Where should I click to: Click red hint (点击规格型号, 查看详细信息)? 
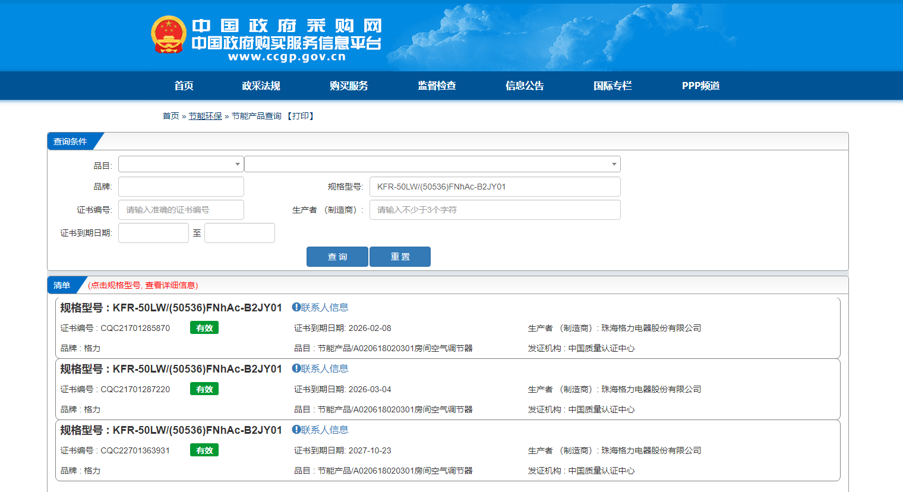[143, 285]
